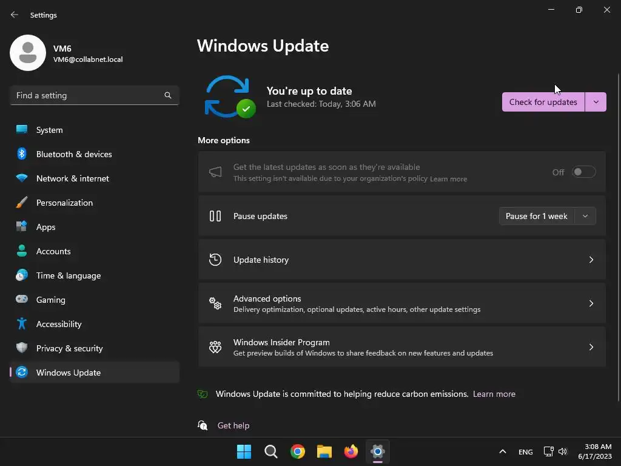Expand Windows Insider Program chevron
Image resolution: width=621 pixels, height=466 pixels.
click(591, 347)
